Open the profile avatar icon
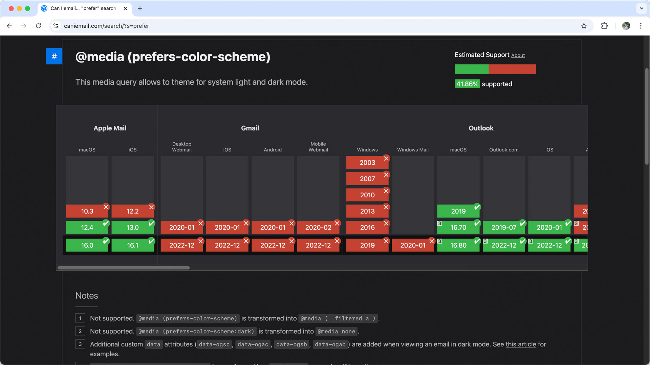Screen dimensions: 650x365 coord(626,26)
